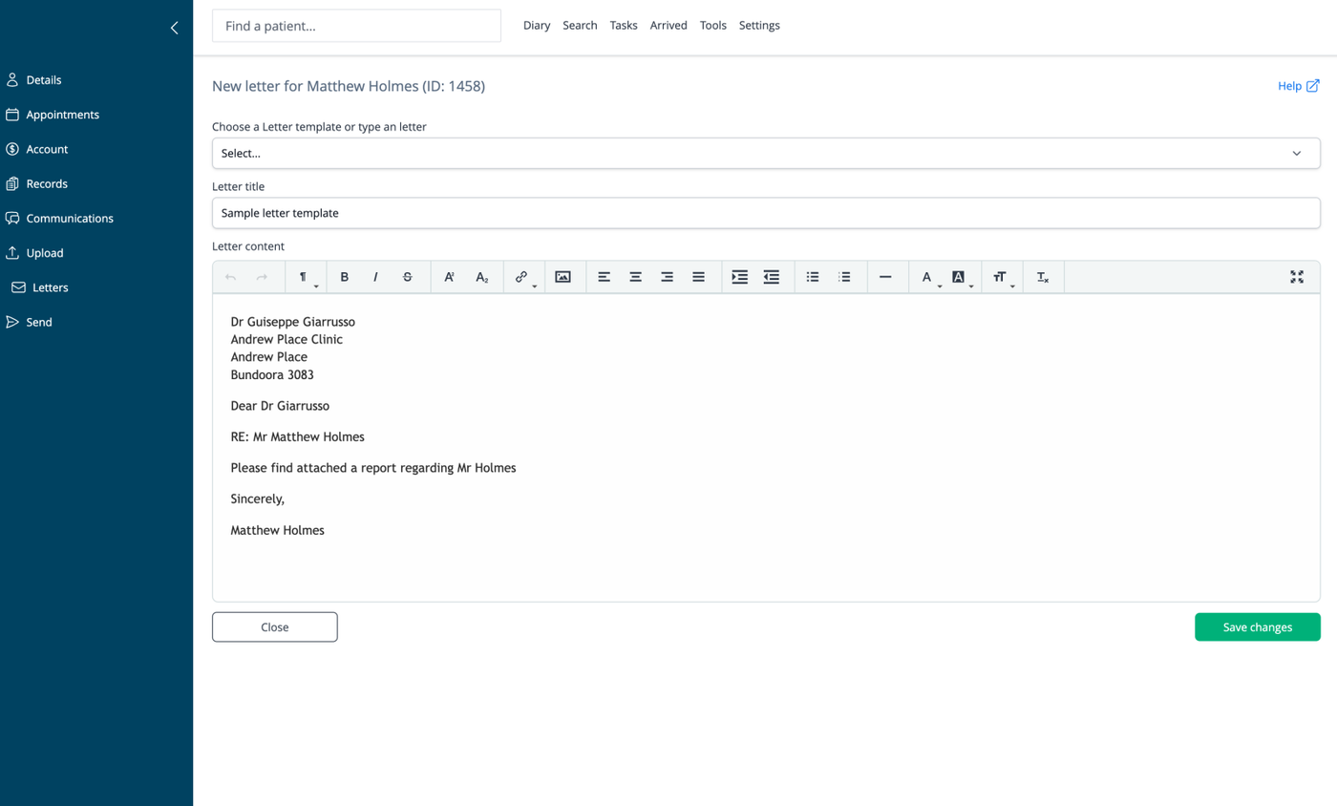1337x806 pixels.
Task: Open the Settings menu
Action: [x=759, y=26]
